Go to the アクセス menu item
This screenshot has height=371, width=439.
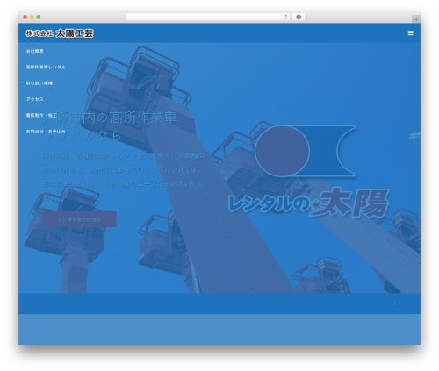pos(34,99)
